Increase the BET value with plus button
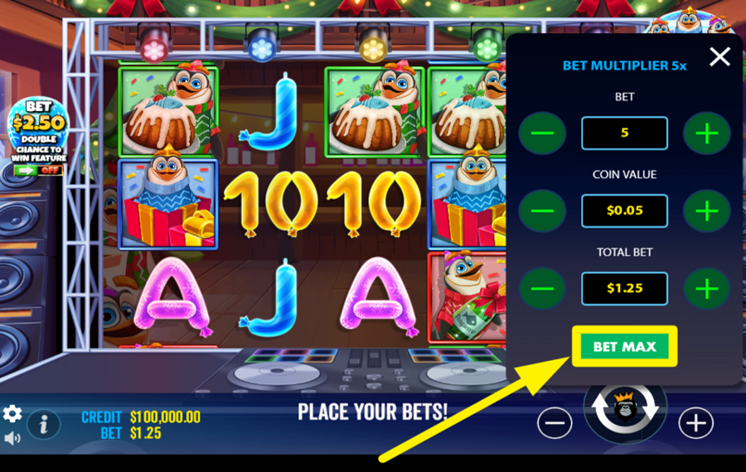 pyautogui.click(x=707, y=133)
